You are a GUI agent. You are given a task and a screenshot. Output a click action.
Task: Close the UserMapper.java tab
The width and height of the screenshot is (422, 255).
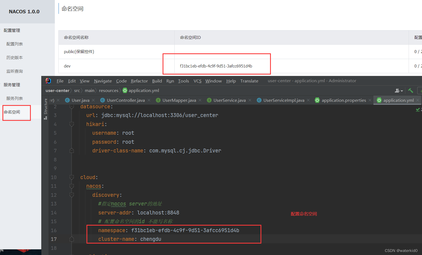[x=200, y=100]
